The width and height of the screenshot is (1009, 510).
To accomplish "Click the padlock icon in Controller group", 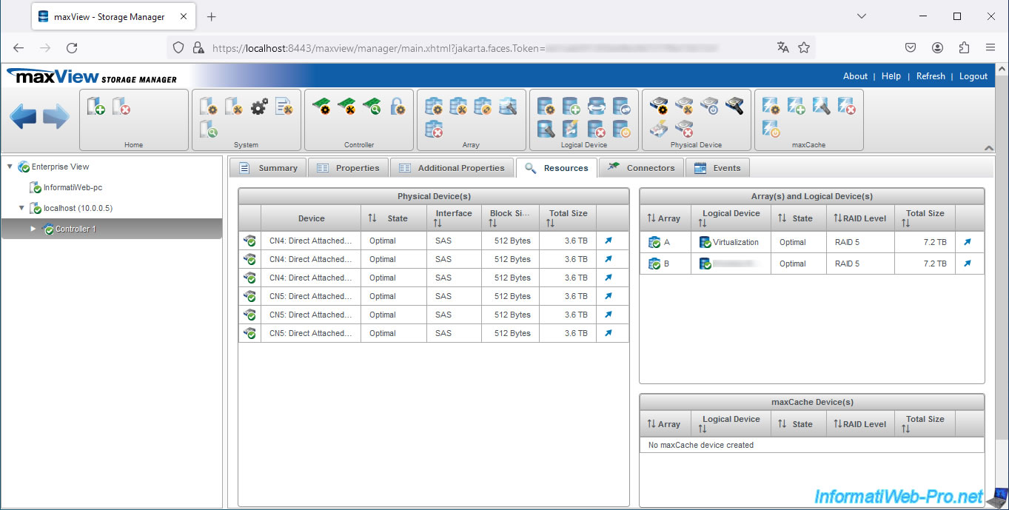I will pyautogui.click(x=398, y=107).
